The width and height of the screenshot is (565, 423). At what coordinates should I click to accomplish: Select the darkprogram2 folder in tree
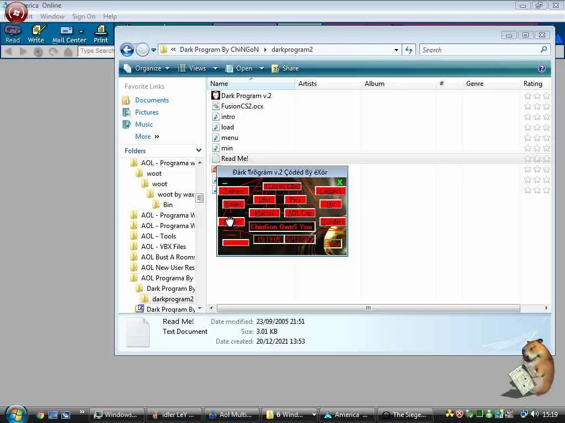173,299
